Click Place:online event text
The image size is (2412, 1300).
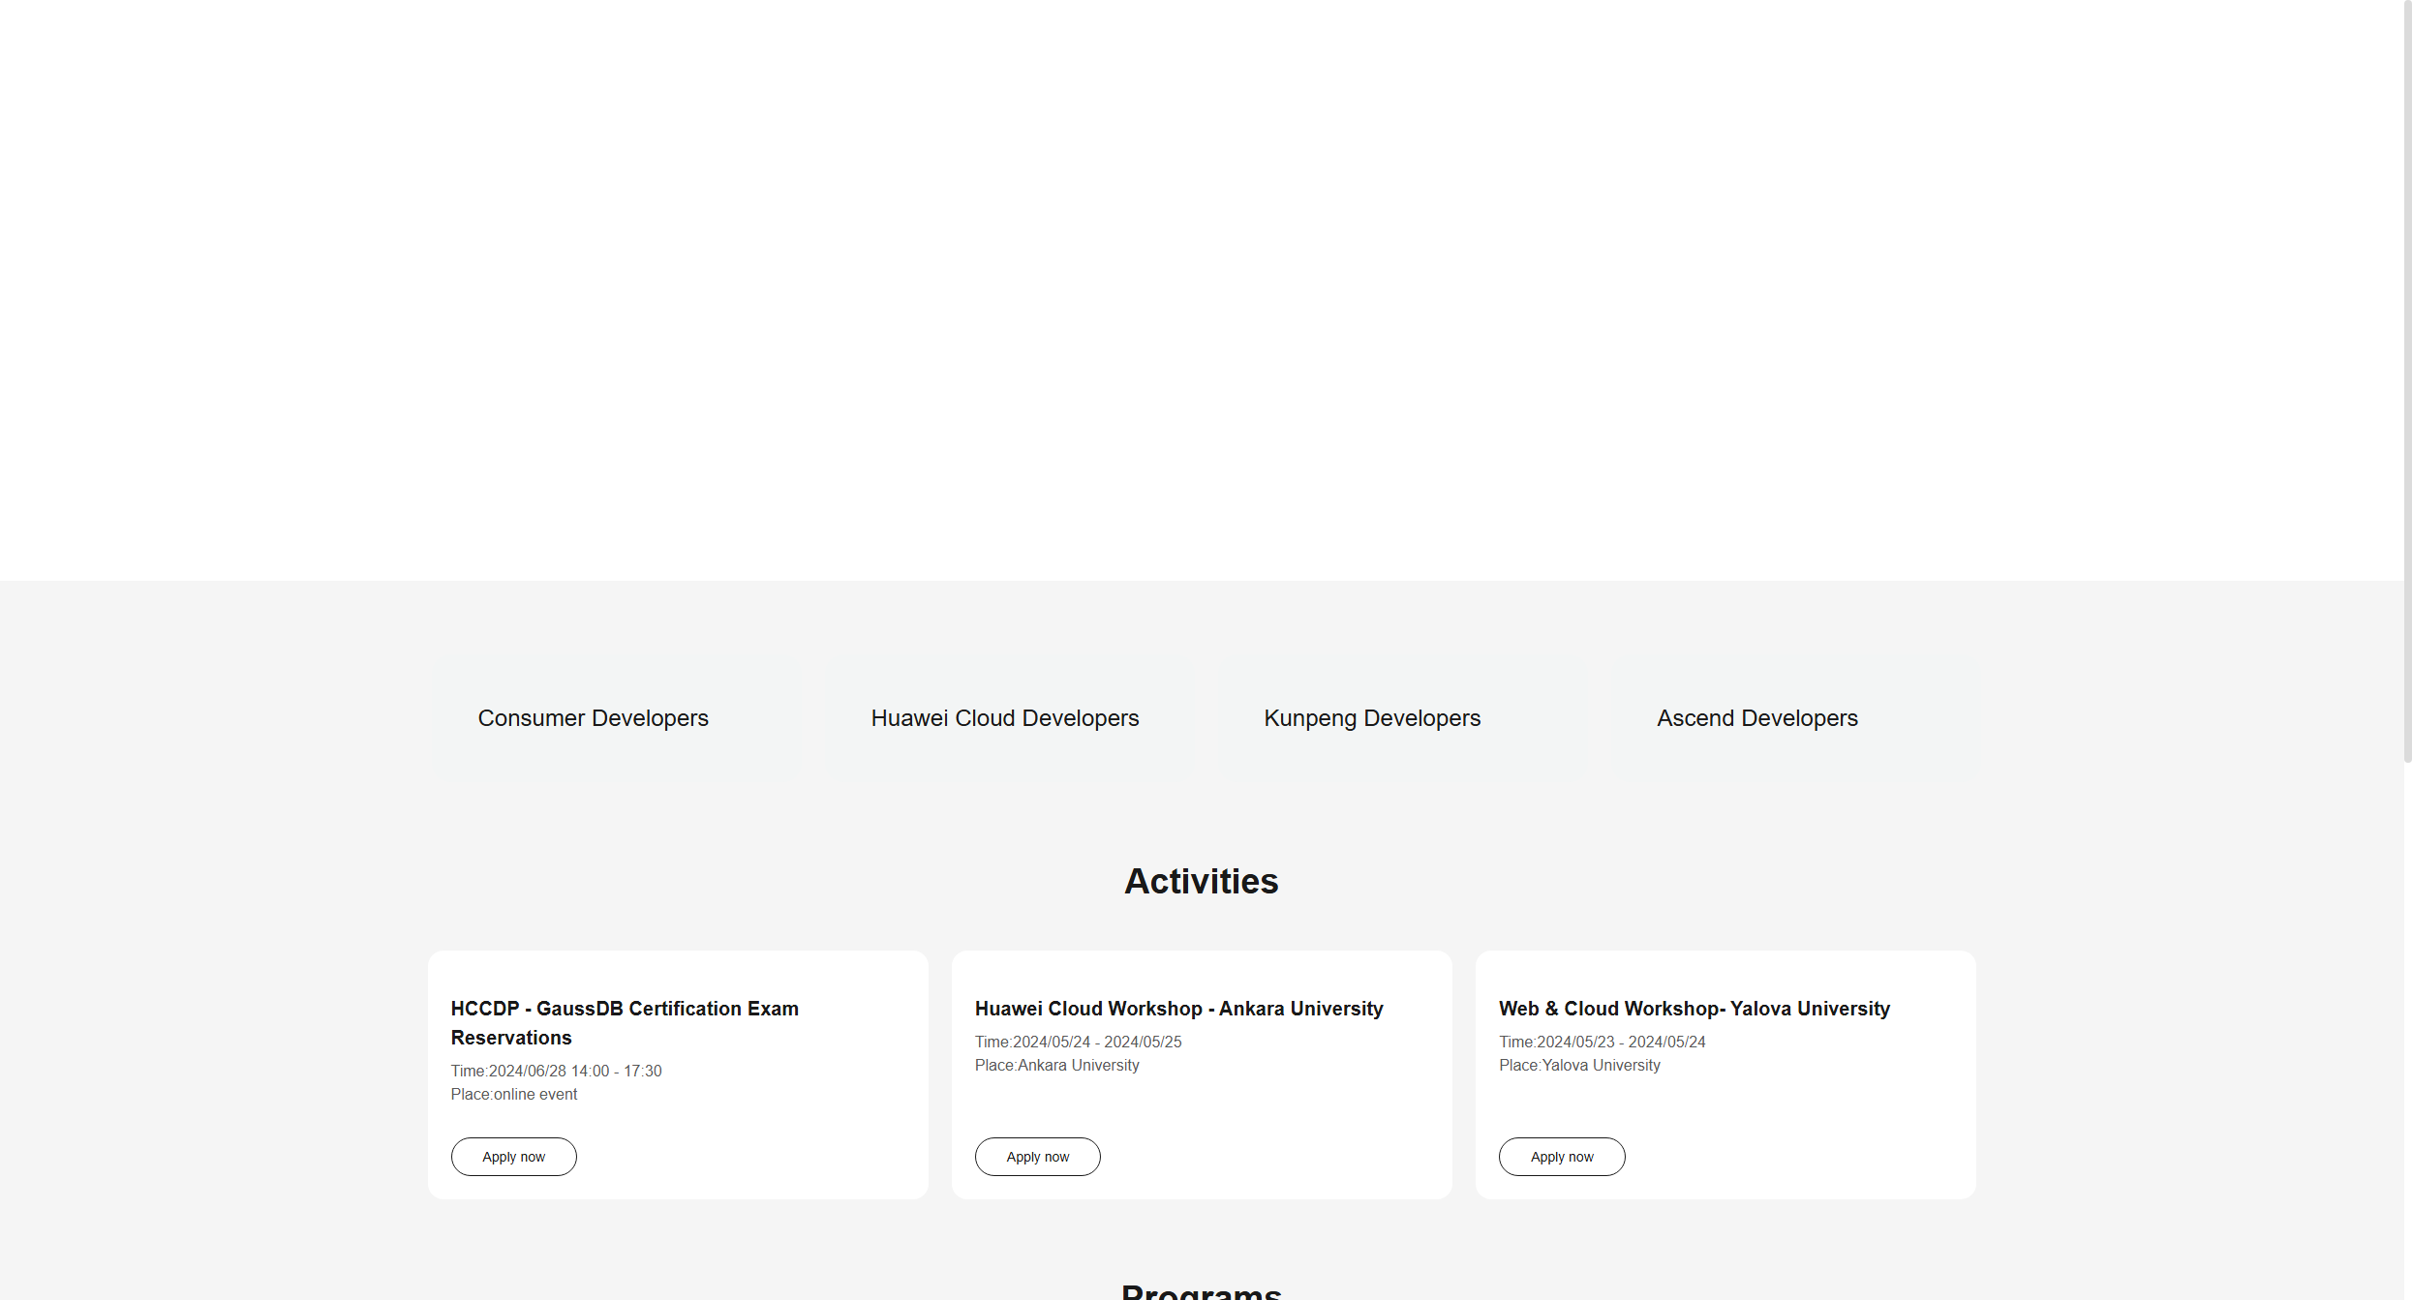coord(514,1094)
